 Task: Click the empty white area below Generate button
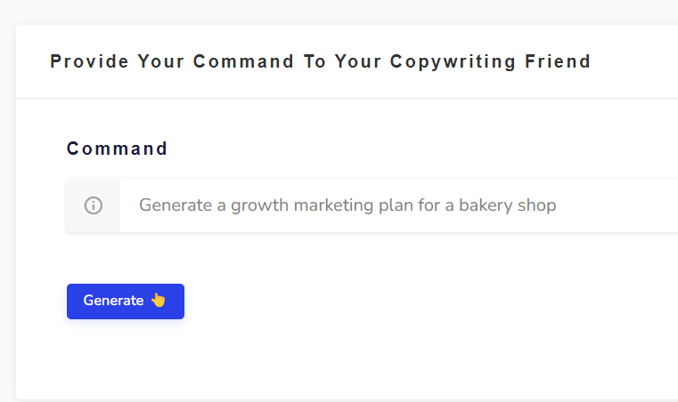[346, 358]
